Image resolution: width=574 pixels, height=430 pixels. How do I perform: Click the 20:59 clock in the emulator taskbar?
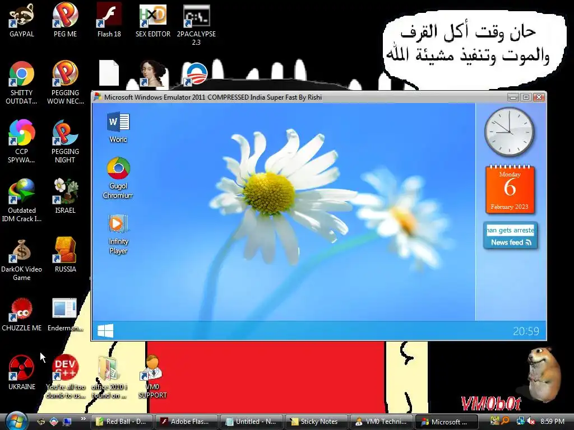[526, 331]
